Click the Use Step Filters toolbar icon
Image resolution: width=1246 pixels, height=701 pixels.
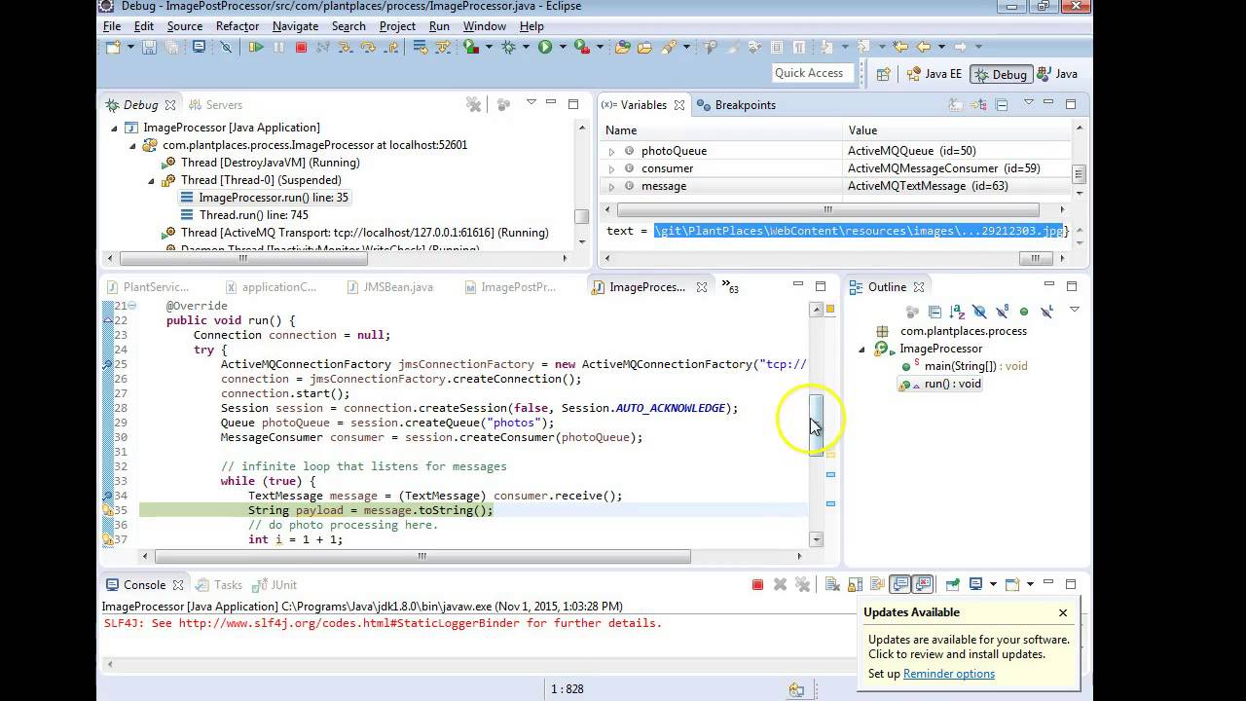coord(443,47)
